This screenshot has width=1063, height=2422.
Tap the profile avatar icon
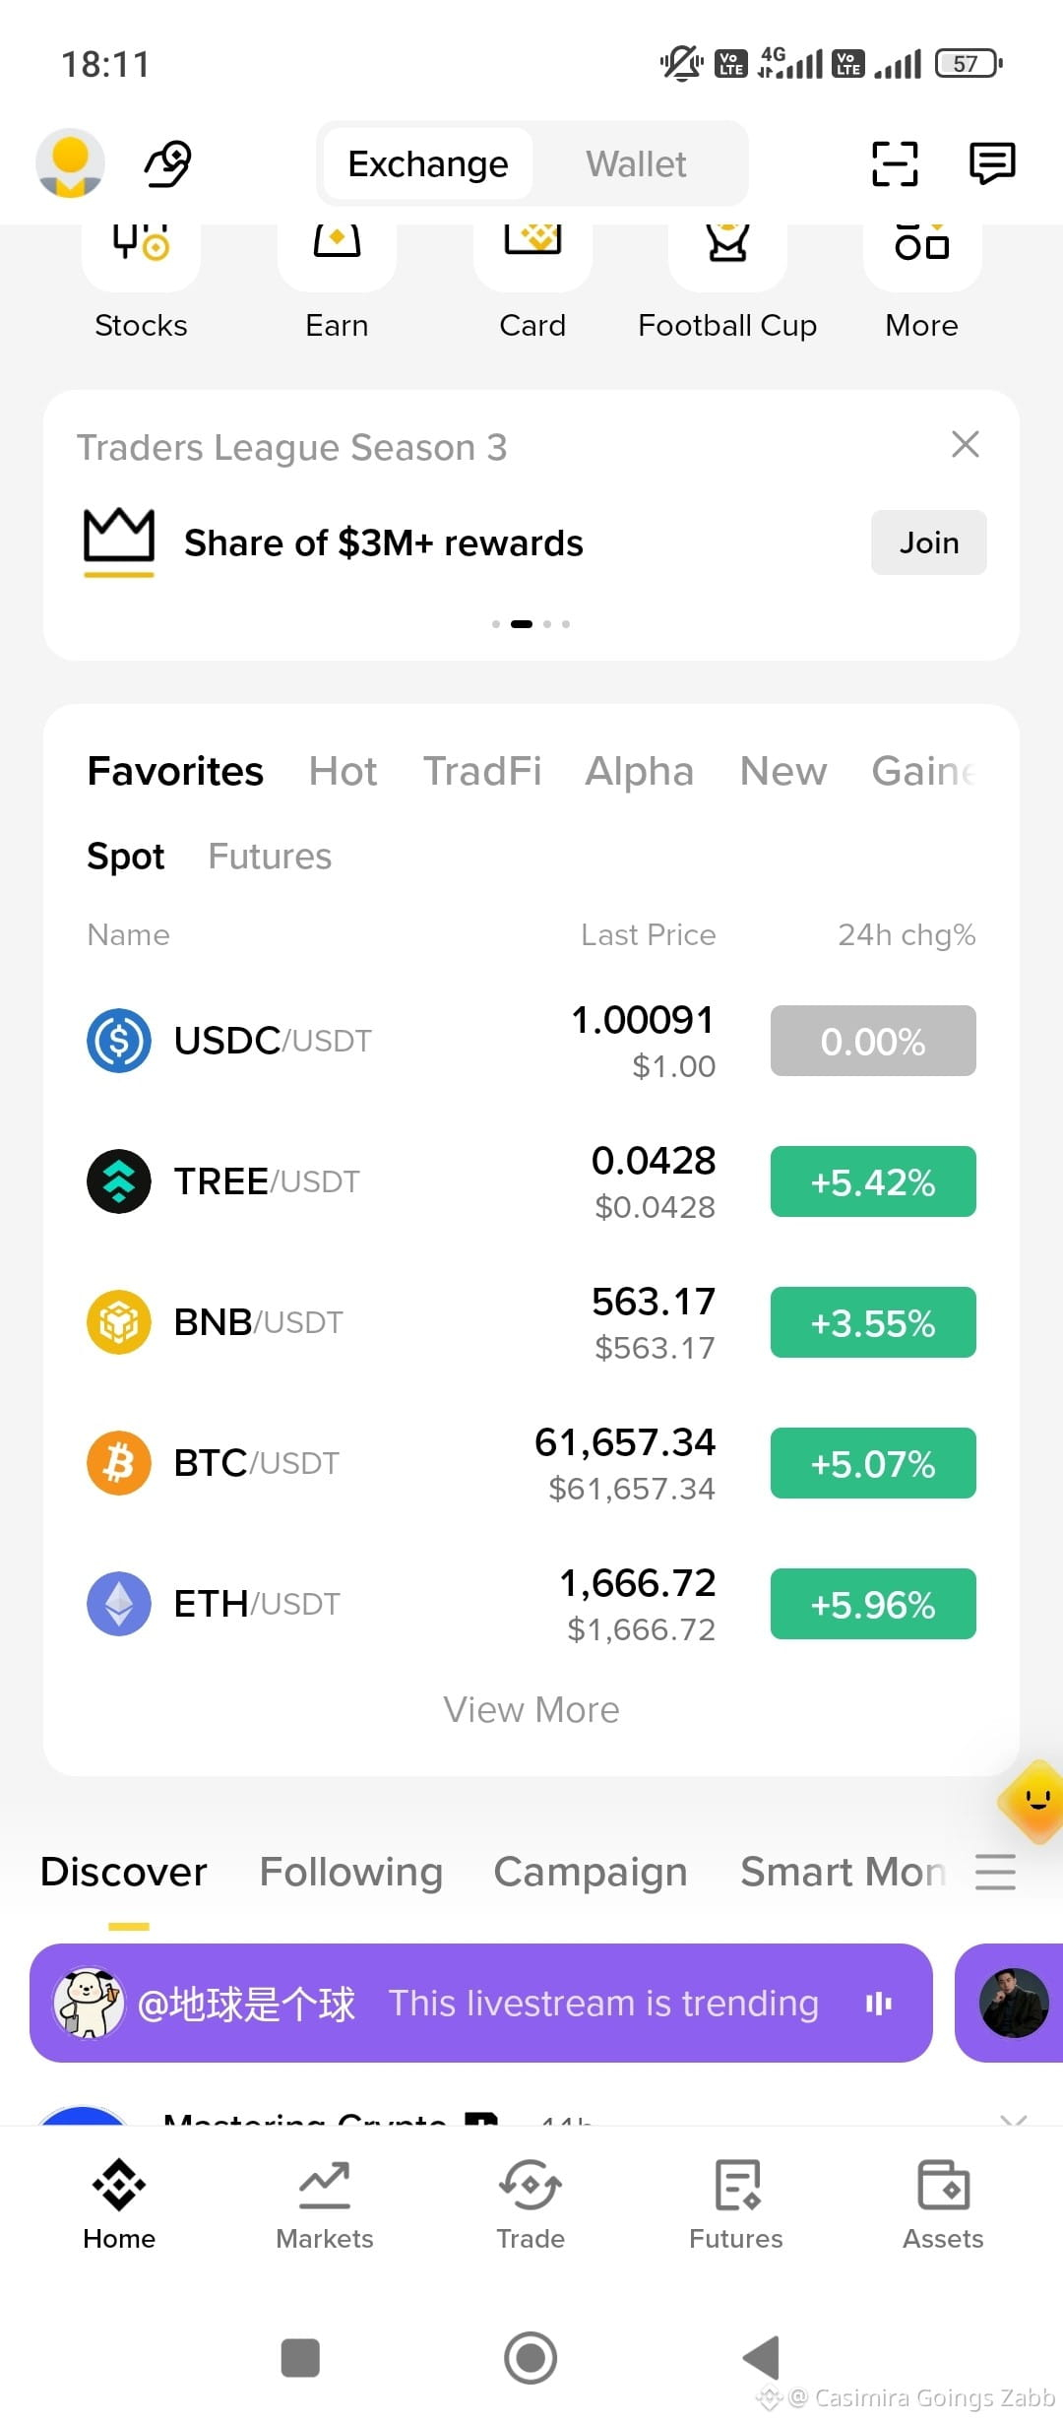tap(70, 162)
